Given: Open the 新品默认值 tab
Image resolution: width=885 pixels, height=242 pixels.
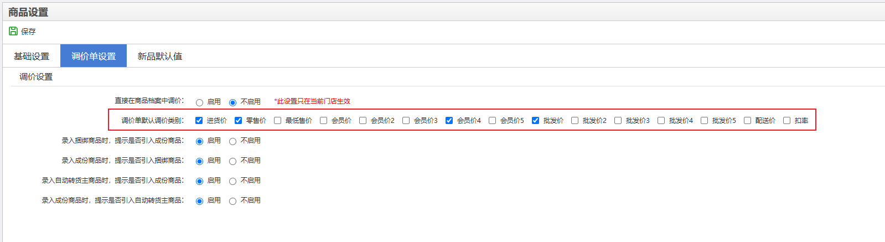Looking at the screenshot, I should pos(160,56).
